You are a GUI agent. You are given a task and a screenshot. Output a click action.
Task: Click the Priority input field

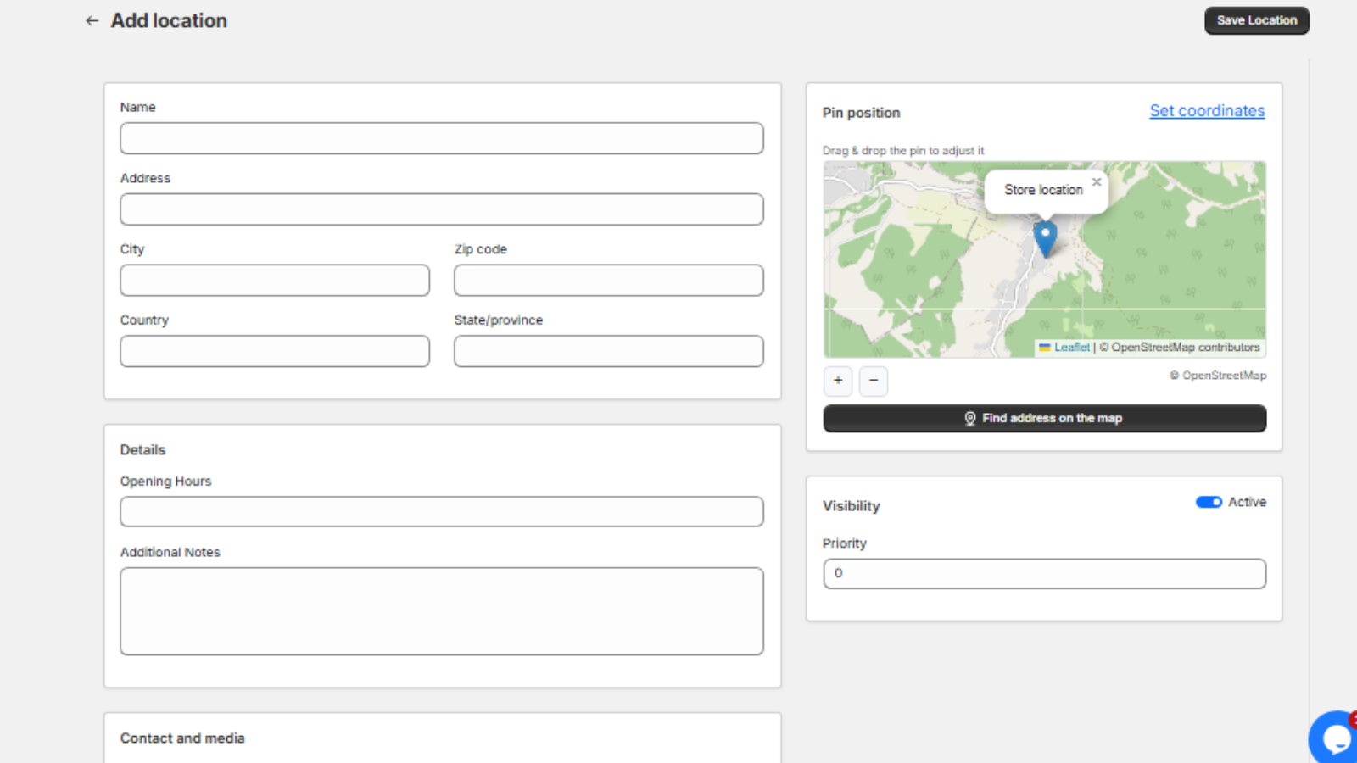point(1044,573)
